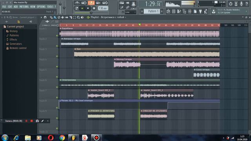
Task: Click the green playhead marker on timeline
Action: (x=140, y=25)
